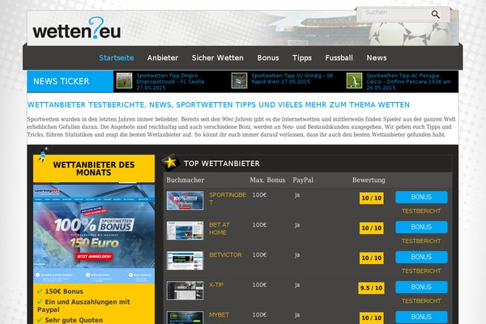Open ticker thumbnail for AC Perugia tip

tap(354, 81)
